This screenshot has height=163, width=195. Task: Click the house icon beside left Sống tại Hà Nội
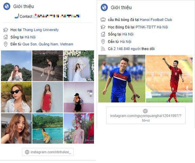click(x=6, y=37)
